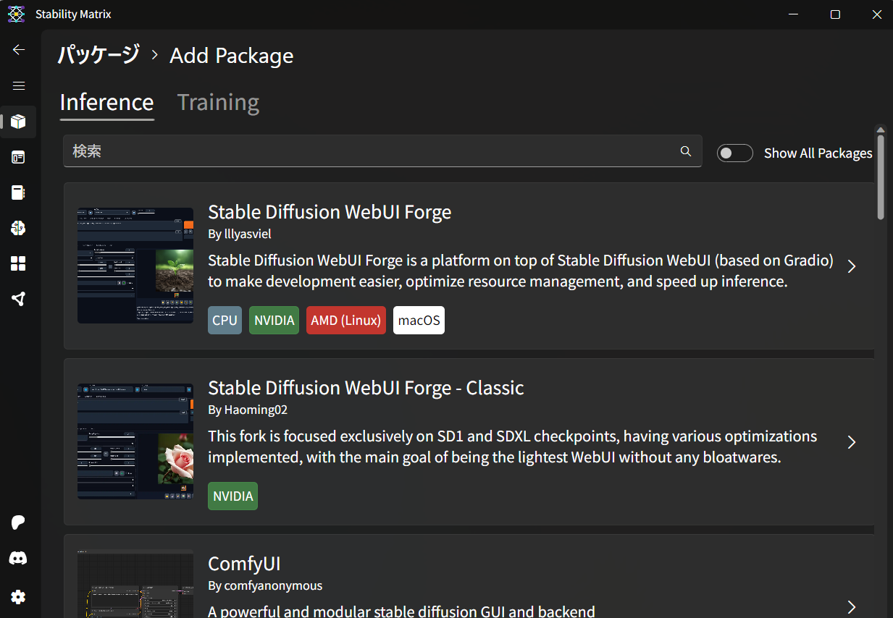Click the CPU tag on WebUI Forge

(225, 320)
